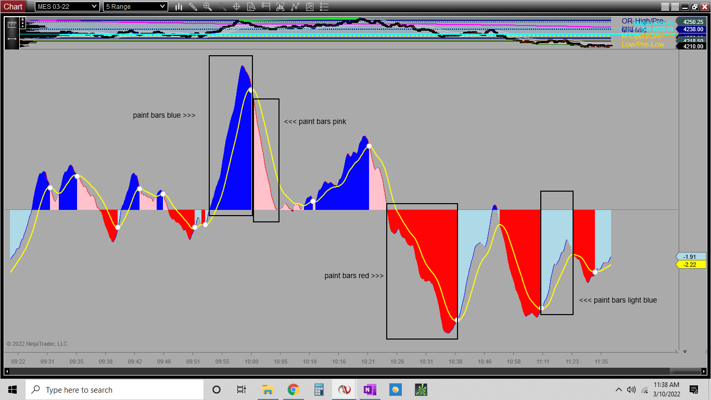Open the three-dot panel options menu

click(x=22, y=23)
